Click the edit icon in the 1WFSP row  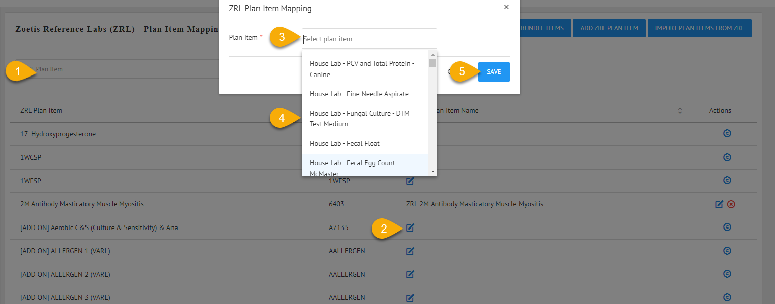tap(410, 181)
